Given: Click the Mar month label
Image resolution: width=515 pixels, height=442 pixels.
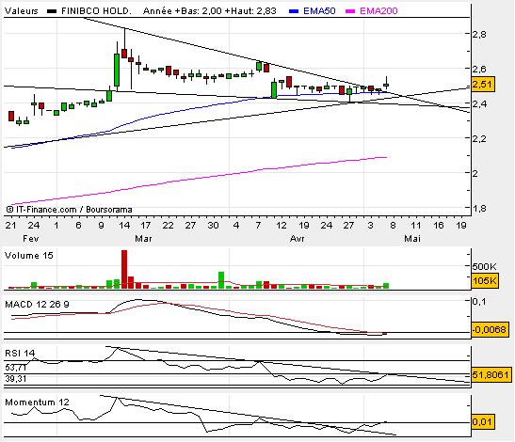Looking at the screenshot, I should point(143,239).
